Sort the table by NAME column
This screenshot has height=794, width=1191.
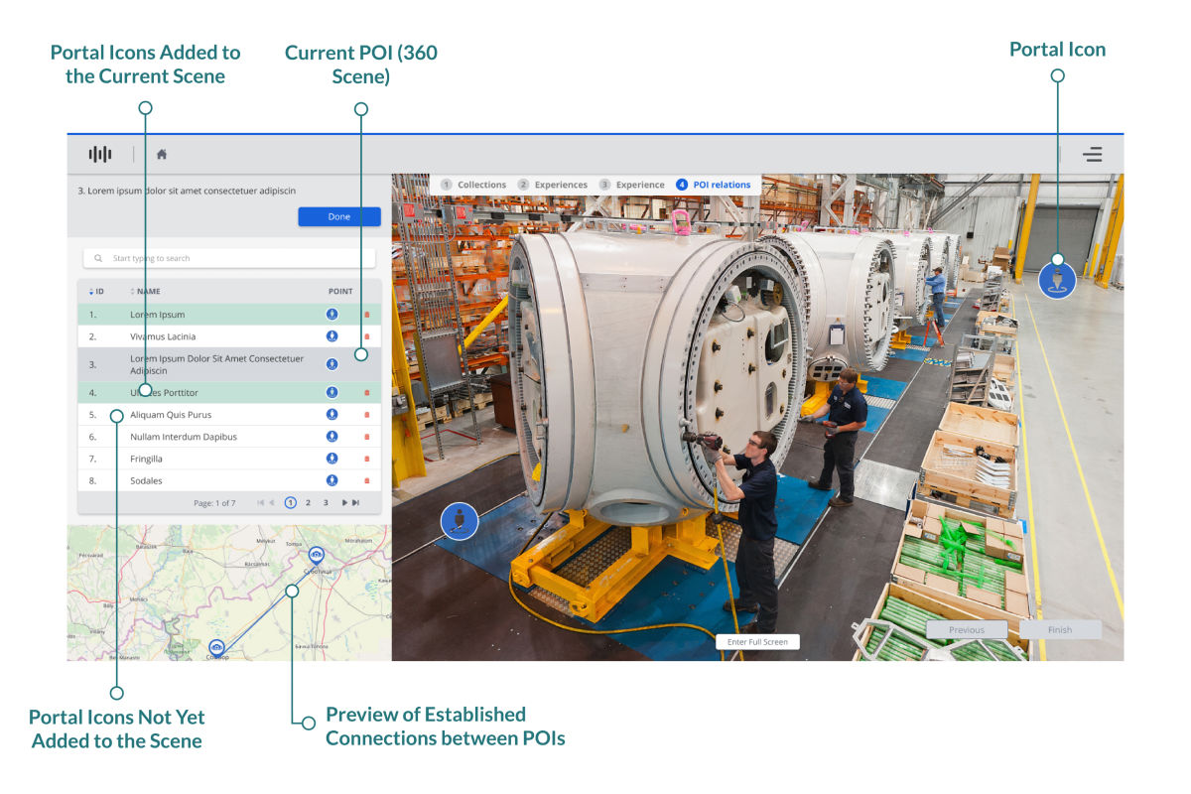(145, 292)
